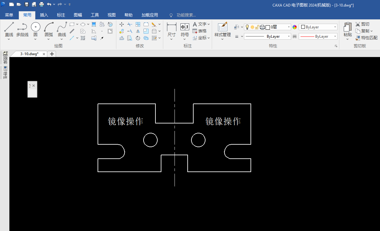The width and height of the screenshot is (380, 231).
Task: Switch to the 工具 ribbon tab
Action: [95, 15]
